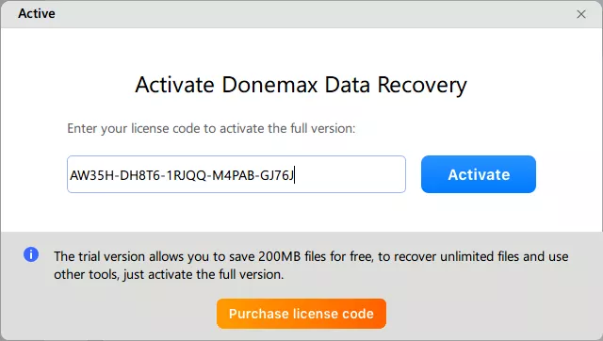Open the Purchase license code link
This screenshot has height=341, width=603.
301,314
